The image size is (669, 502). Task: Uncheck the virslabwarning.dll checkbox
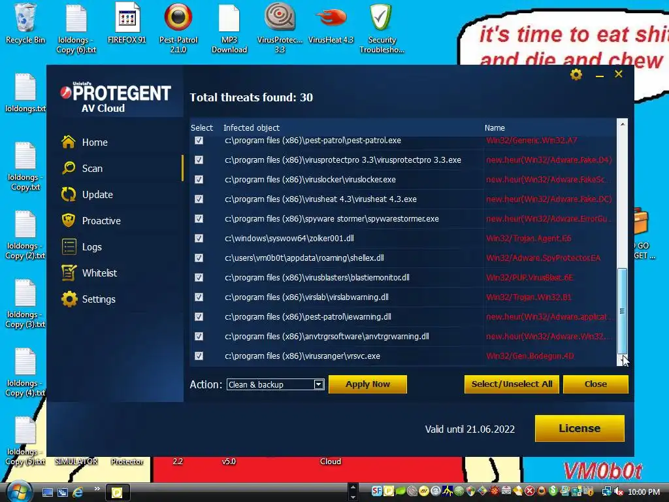pyautogui.click(x=199, y=297)
